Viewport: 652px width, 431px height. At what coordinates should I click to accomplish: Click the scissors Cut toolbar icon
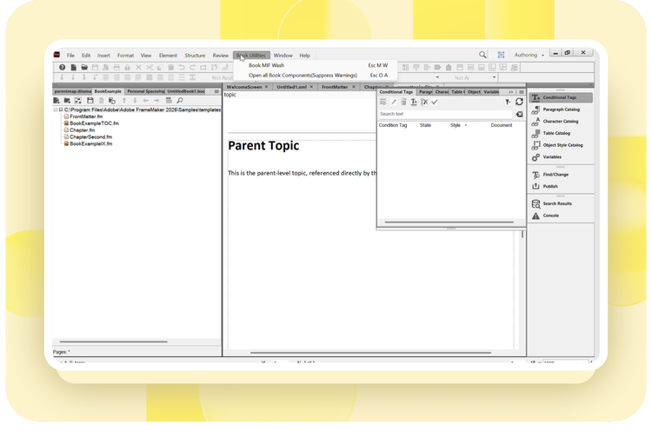150,67
